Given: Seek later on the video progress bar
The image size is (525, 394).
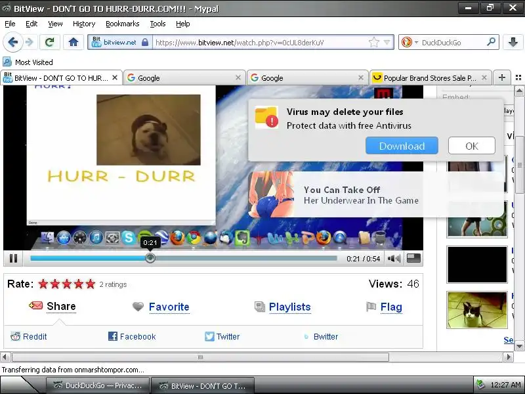Looking at the screenshot, I should pos(246,258).
